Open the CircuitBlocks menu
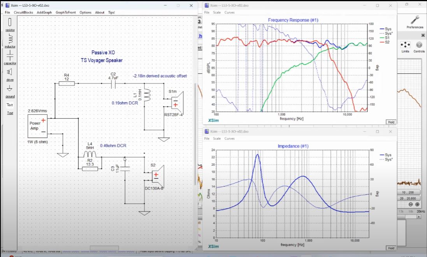 coord(23,12)
